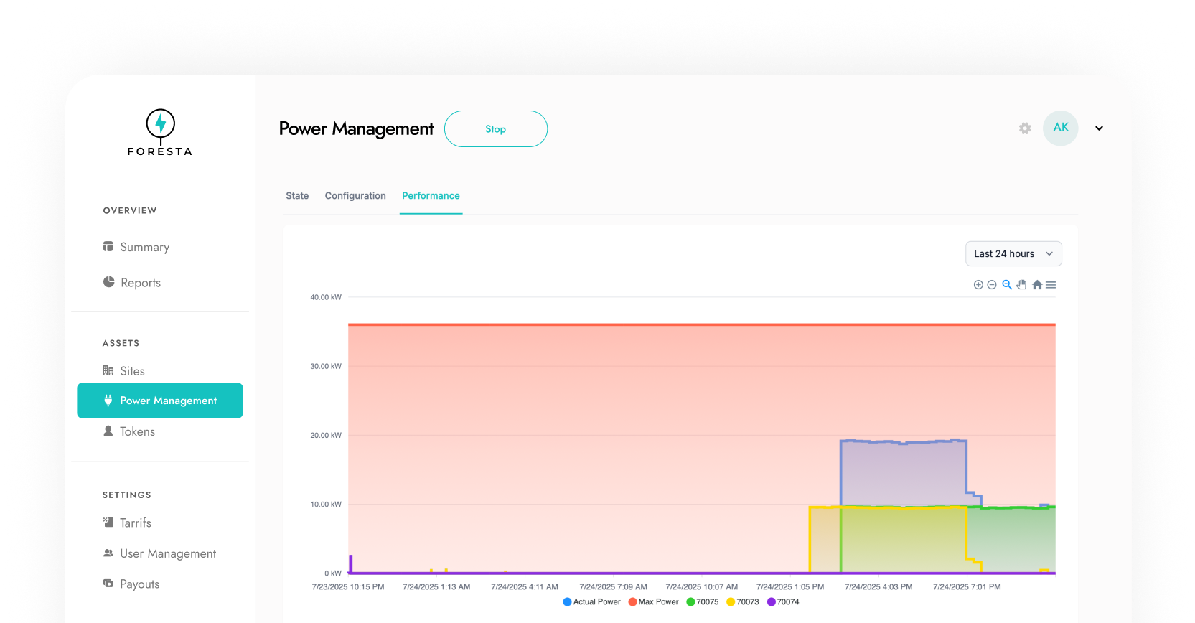
Task: Select the Performance tab
Action: [x=431, y=196]
